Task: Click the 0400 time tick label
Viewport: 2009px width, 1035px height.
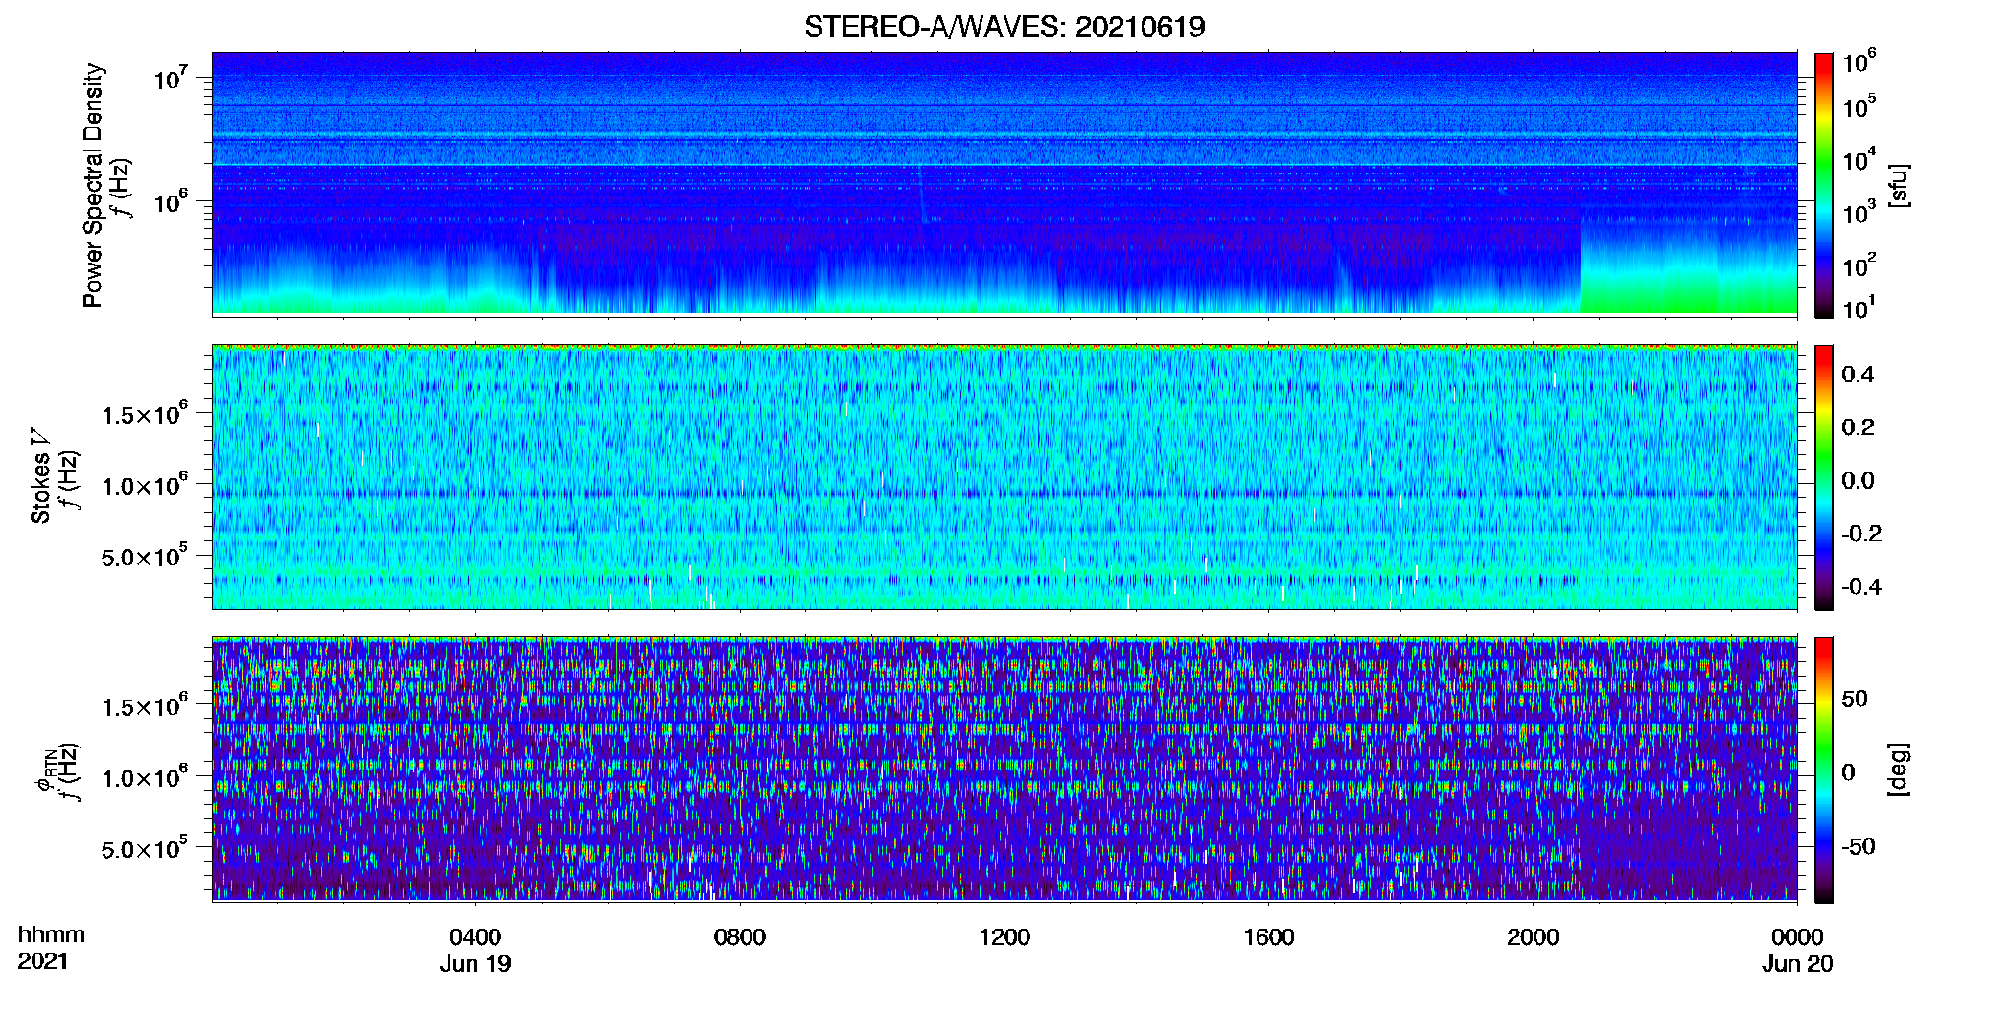Action: 475,937
